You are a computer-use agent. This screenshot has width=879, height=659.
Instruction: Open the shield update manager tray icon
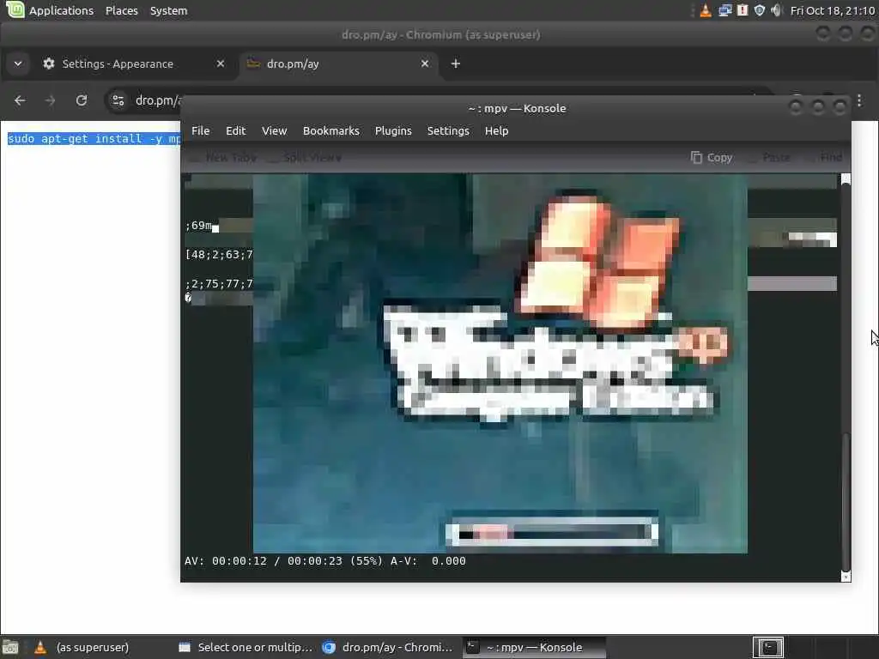[x=760, y=10]
